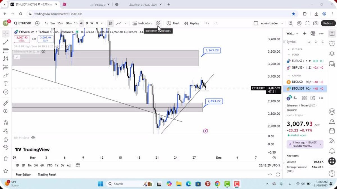Screen dimensions: 337x189
Task: Redo the chart action
Action: pos(215,23)
